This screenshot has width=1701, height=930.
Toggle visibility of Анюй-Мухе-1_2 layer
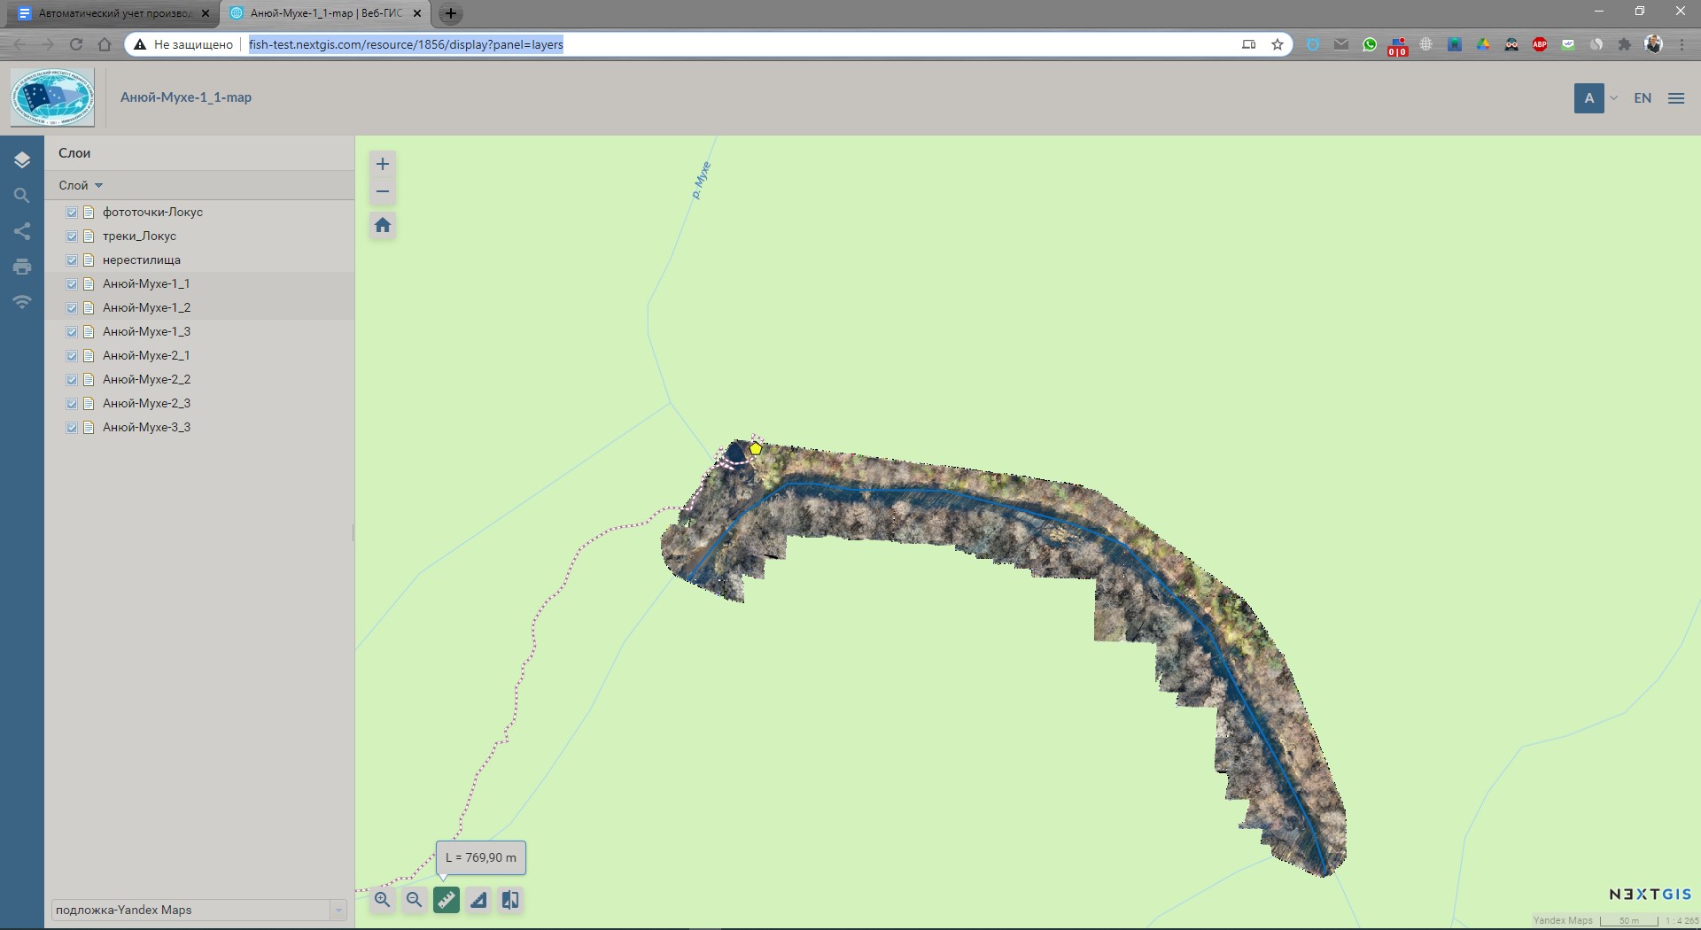click(72, 308)
